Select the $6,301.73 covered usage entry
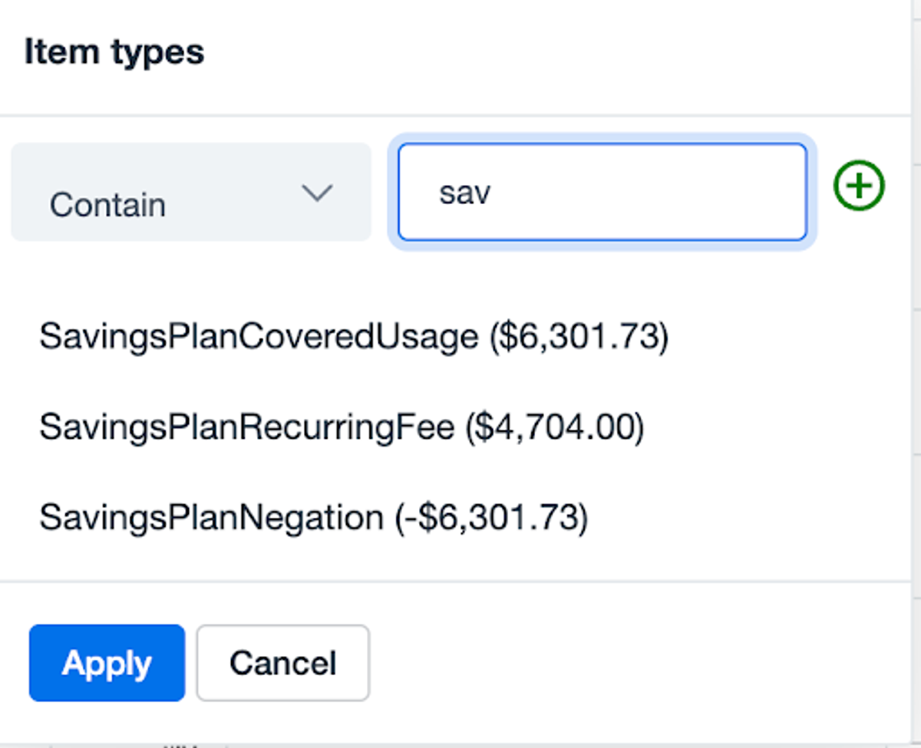Screen dimensions: 921x748 coord(354,337)
